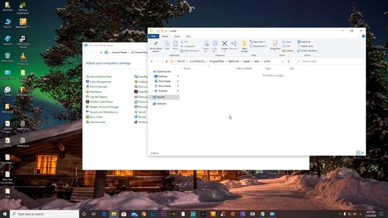This screenshot has width=388, height=218.
Task: Click the Copy button in Clipboard group
Action: tap(167, 45)
